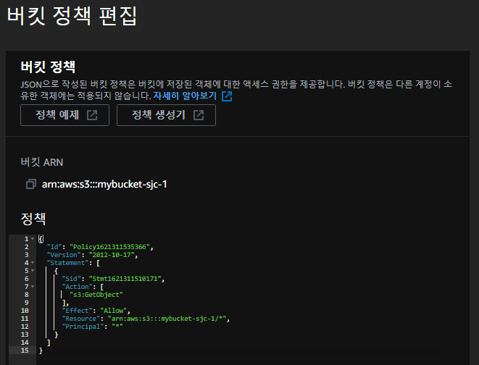
Task: Click the 정책 생성기 button
Action: [166, 115]
